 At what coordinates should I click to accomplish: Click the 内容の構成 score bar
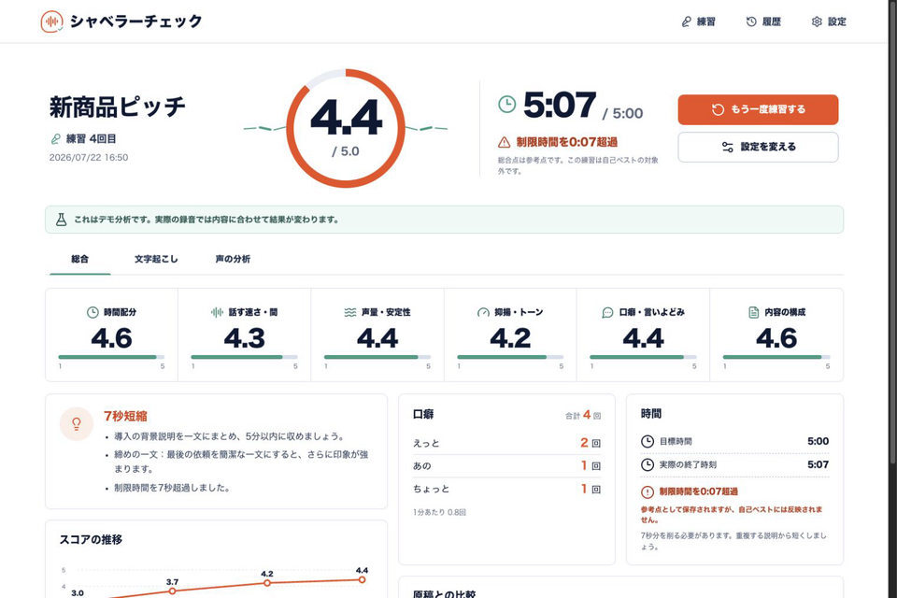[776, 357]
